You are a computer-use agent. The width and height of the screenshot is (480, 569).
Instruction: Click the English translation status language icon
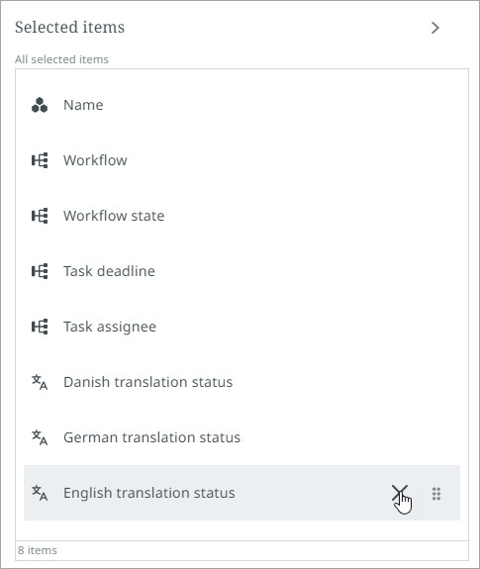pos(40,493)
